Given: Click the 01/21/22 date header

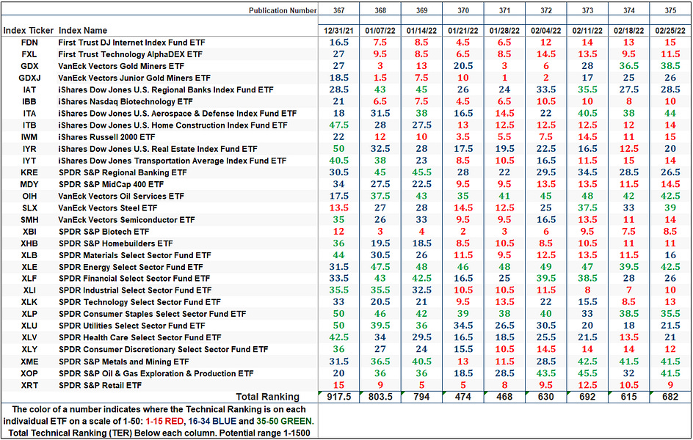Looking at the screenshot, I should 462,31.
